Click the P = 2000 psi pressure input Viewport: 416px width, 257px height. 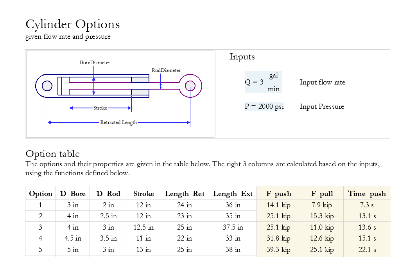coord(264,106)
